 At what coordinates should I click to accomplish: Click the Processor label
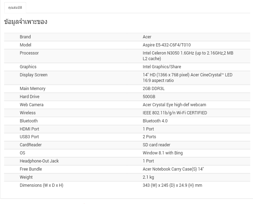pyautogui.click(x=29, y=53)
